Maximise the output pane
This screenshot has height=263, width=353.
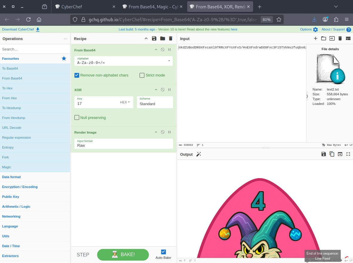348,154
